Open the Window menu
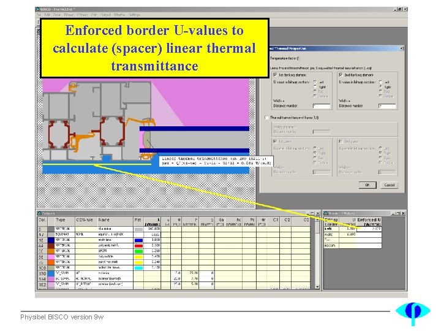Screen dimensions: 441x331 coord(119,15)
